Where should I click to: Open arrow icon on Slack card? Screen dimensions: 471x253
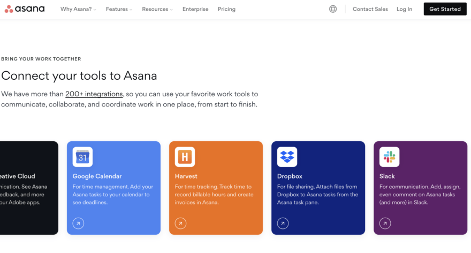tap(385, 223)
